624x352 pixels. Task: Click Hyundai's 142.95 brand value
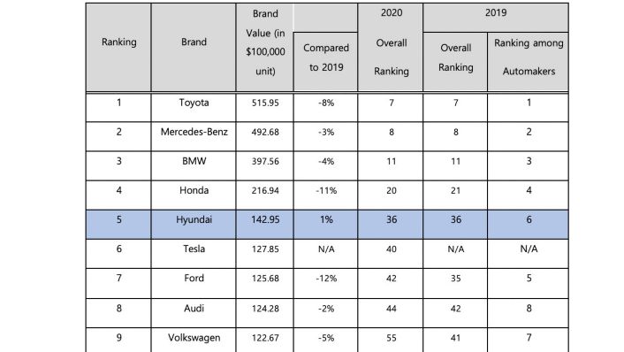[265, 220]
